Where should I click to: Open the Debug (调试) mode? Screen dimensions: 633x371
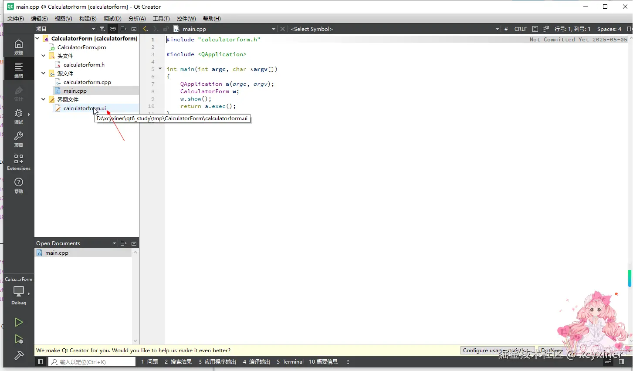[x=19, y=116]
